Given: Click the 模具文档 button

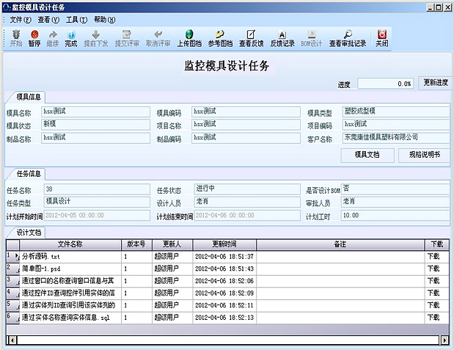Looking at the screenshot, I should pyautogui.click(x=367, y=155).
